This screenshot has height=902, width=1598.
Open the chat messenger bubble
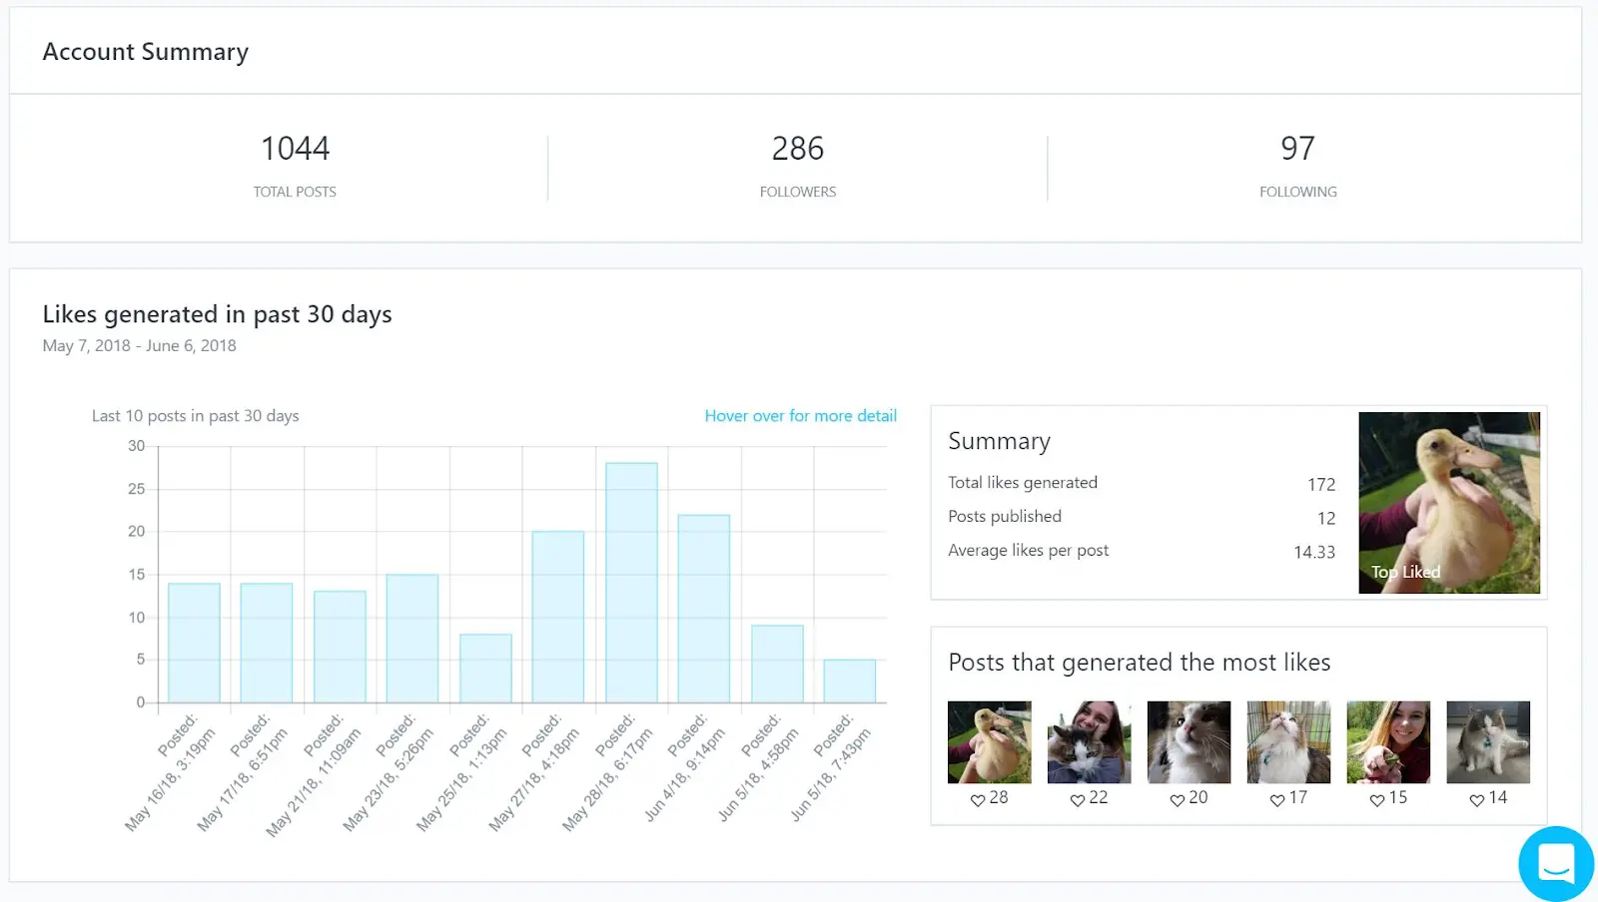point(1555,862)
